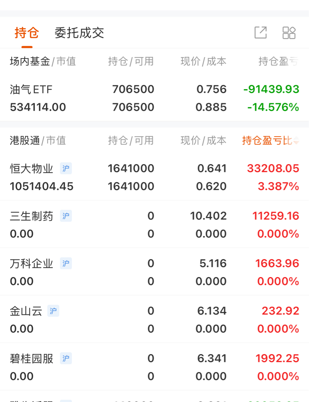Click 恒大物业 current price 0.641
The height and width of the screenshot is (402, 309).
(212, 168)
